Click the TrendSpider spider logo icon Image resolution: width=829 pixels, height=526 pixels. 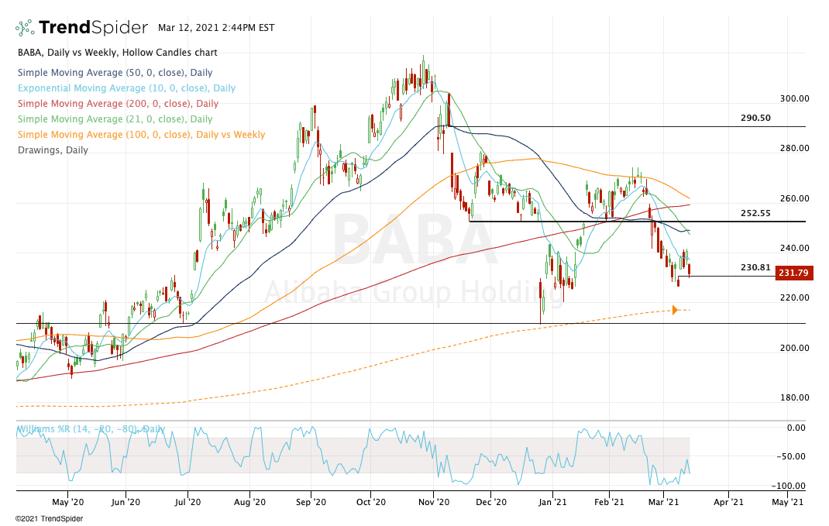(25, 28)
